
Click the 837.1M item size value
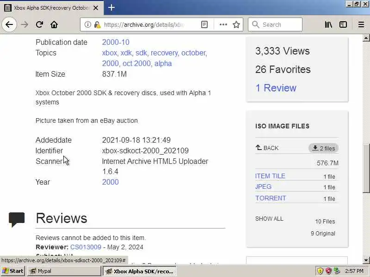click(x=114, y=74)
